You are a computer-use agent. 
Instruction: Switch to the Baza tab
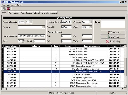tap(4, 13)
